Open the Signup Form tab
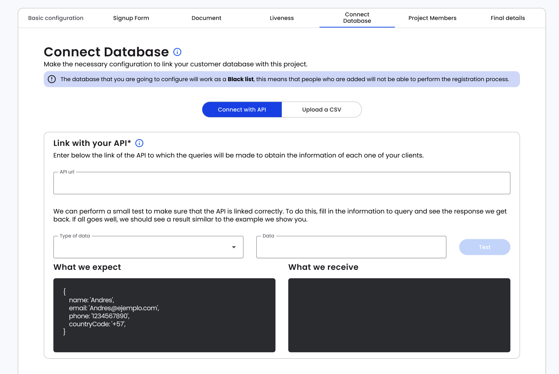Image resolution: width=559 pixels, height=374 pixels. [x=131, y=18]
